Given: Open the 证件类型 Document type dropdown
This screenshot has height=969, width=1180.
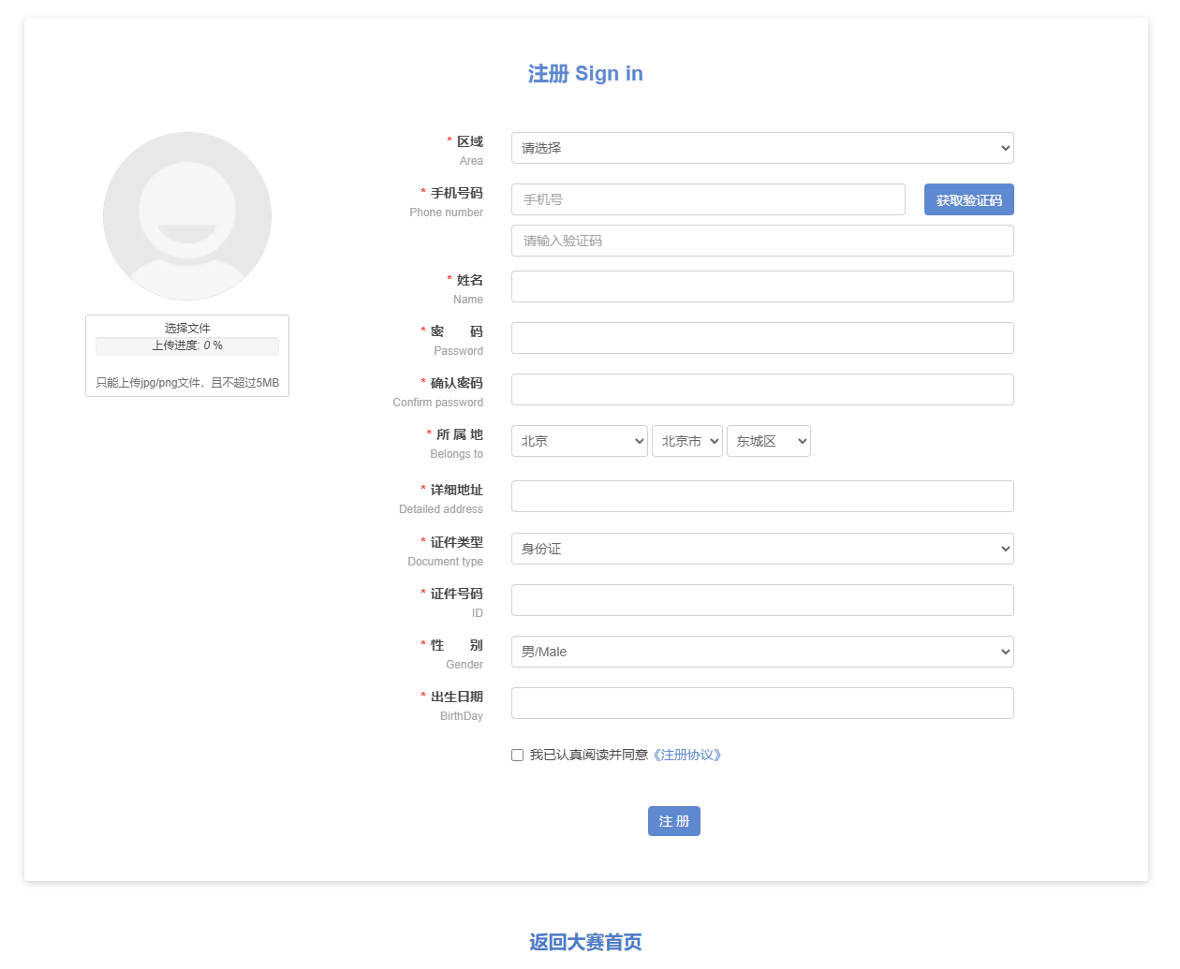Looking at the screenshot, I should tap(761, 549).
